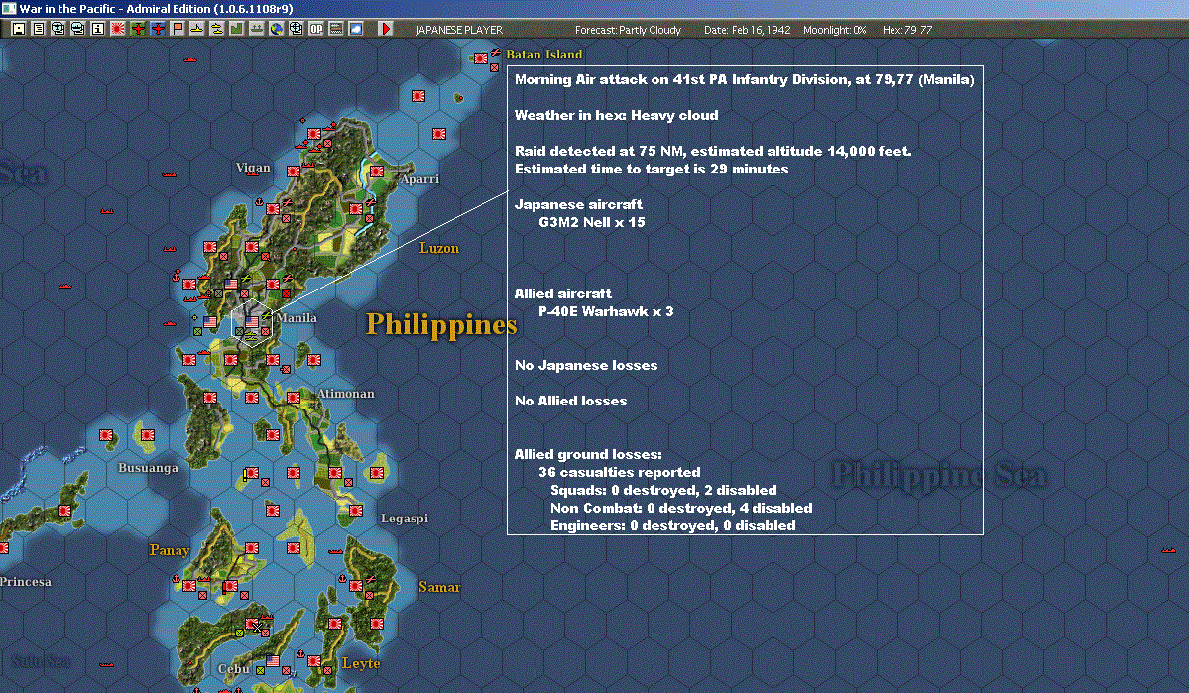Select the Japanese flag marker at Batan Island
This screenshot has width=1189, height=693.
tap(481, 58)
